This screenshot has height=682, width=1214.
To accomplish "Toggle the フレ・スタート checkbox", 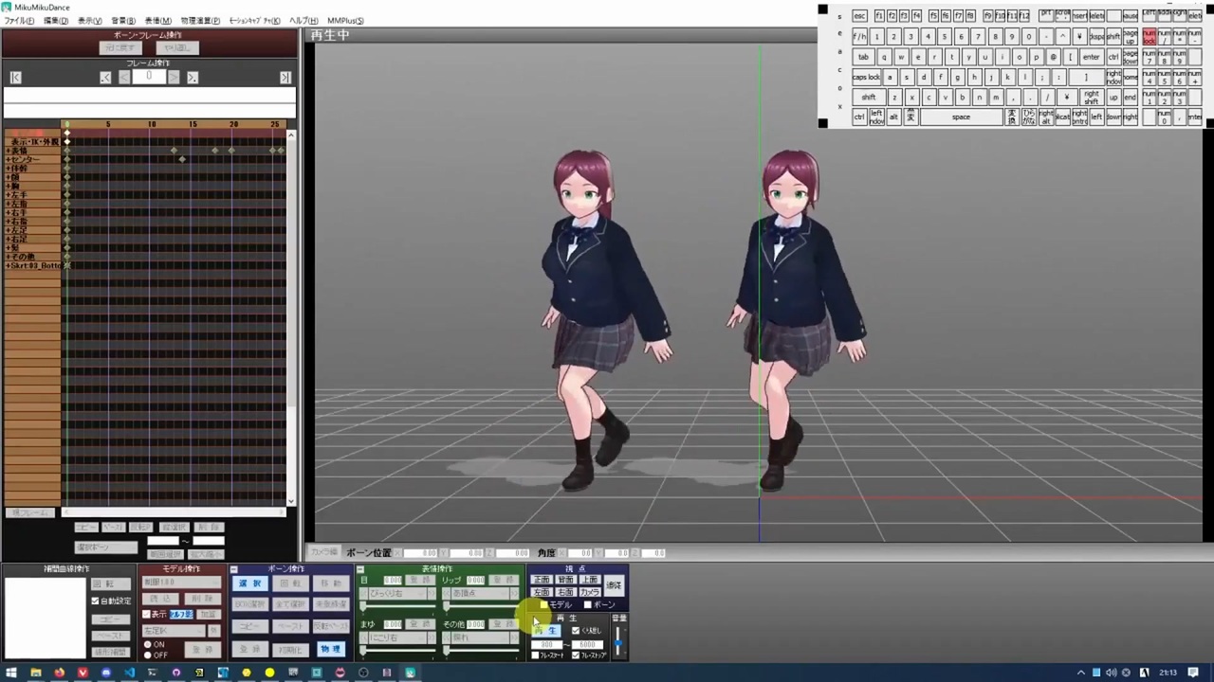I will [x=536, y=655].
